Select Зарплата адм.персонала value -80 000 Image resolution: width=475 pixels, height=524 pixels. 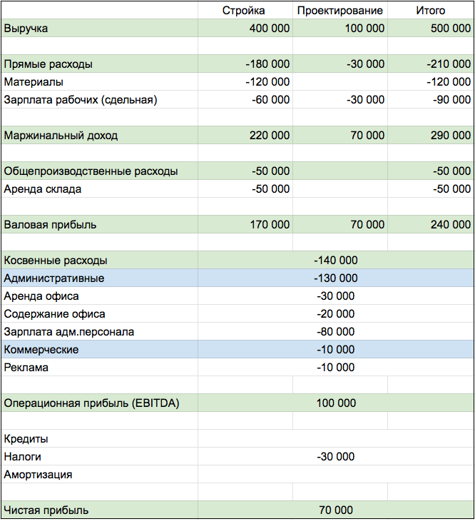pos(335,332)
